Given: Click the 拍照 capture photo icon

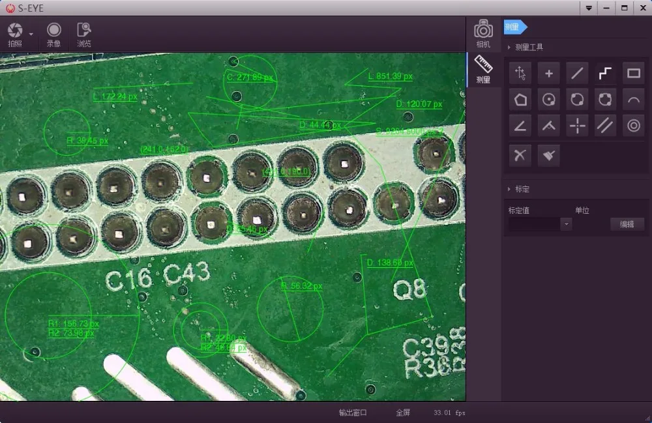Looking at the screenshot, I should coord(15,31).
